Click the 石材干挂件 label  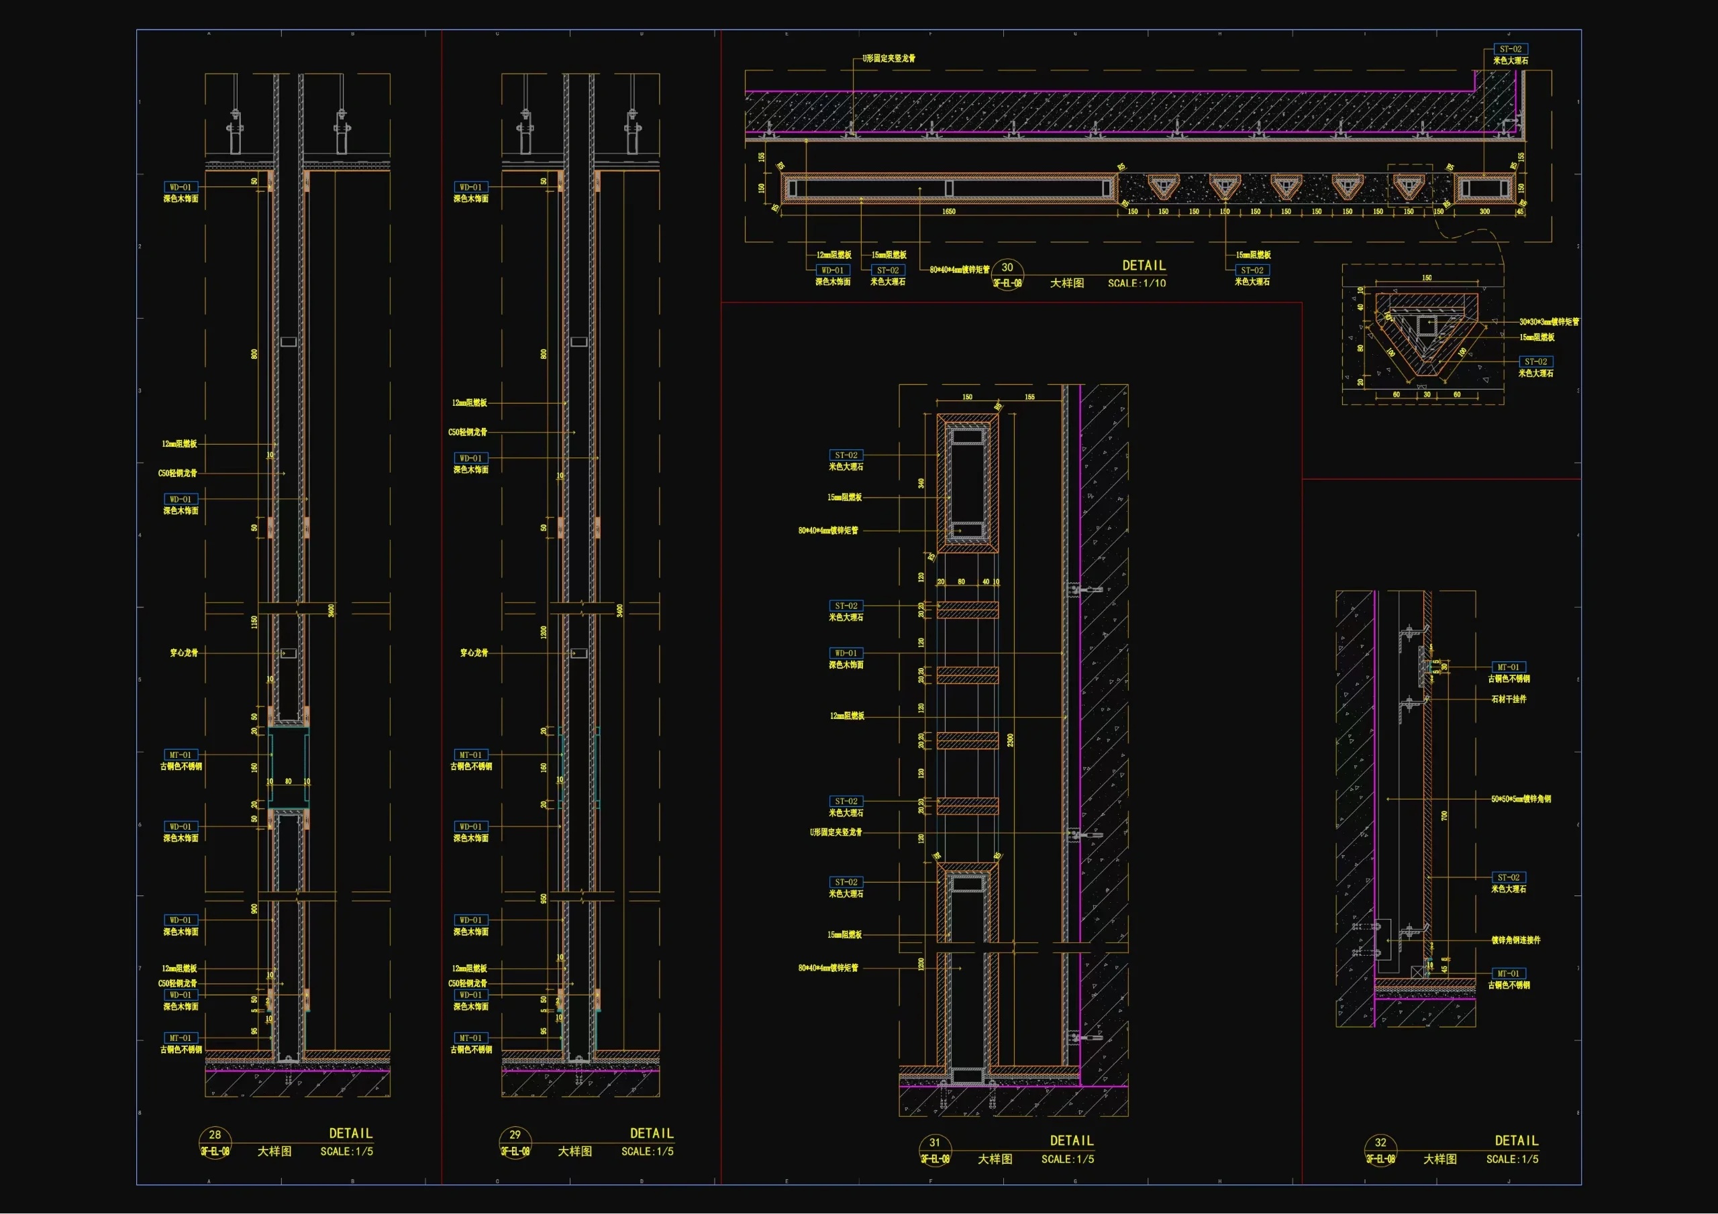coord(1509,700)
